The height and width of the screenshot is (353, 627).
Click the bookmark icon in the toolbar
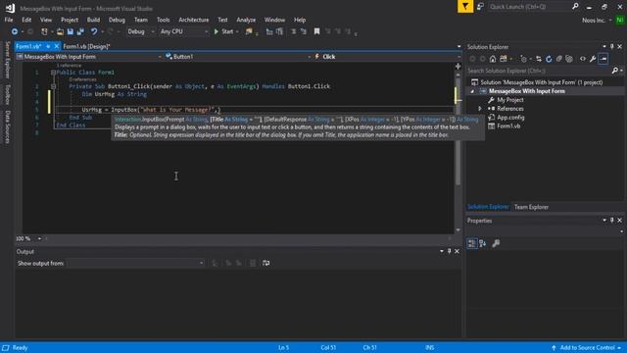pos(316,31)
